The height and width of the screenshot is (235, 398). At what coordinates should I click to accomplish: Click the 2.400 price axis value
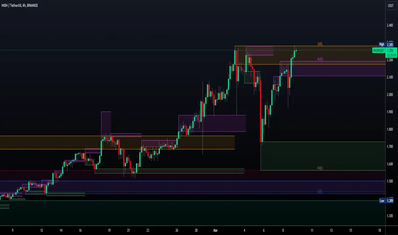click(389, 25)
